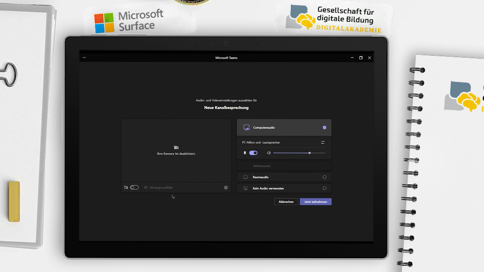Adjust the speaker volume slider

pos(299,153)
